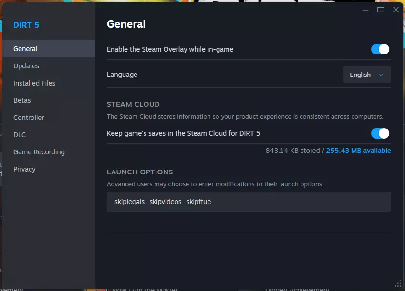
Task: Disable the Steam Overlay while in-game
Action: [x=380, y=49]
